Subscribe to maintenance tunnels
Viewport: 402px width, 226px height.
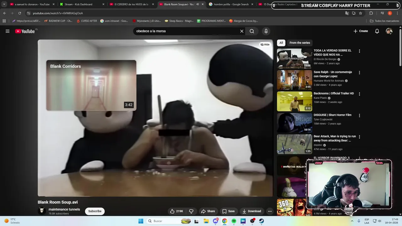pyautogui.click(x=95, y=211)
